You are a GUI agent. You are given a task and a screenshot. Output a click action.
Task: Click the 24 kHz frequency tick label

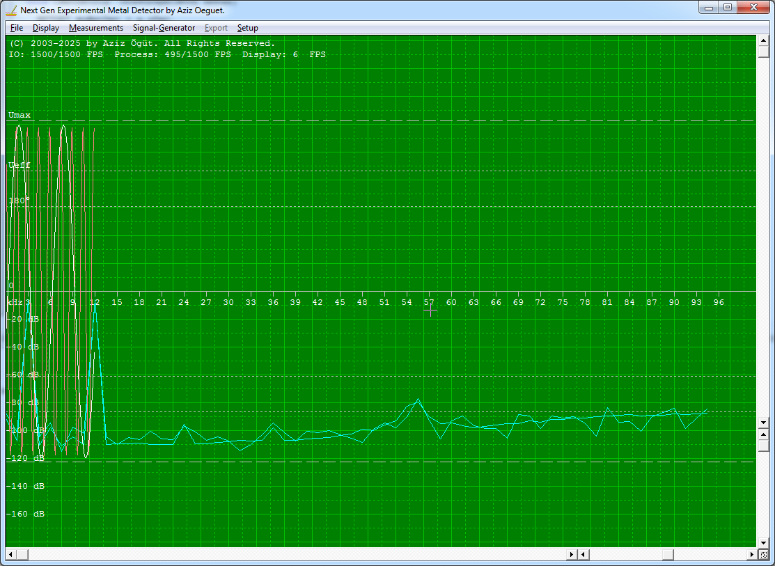tap(184, 302)
